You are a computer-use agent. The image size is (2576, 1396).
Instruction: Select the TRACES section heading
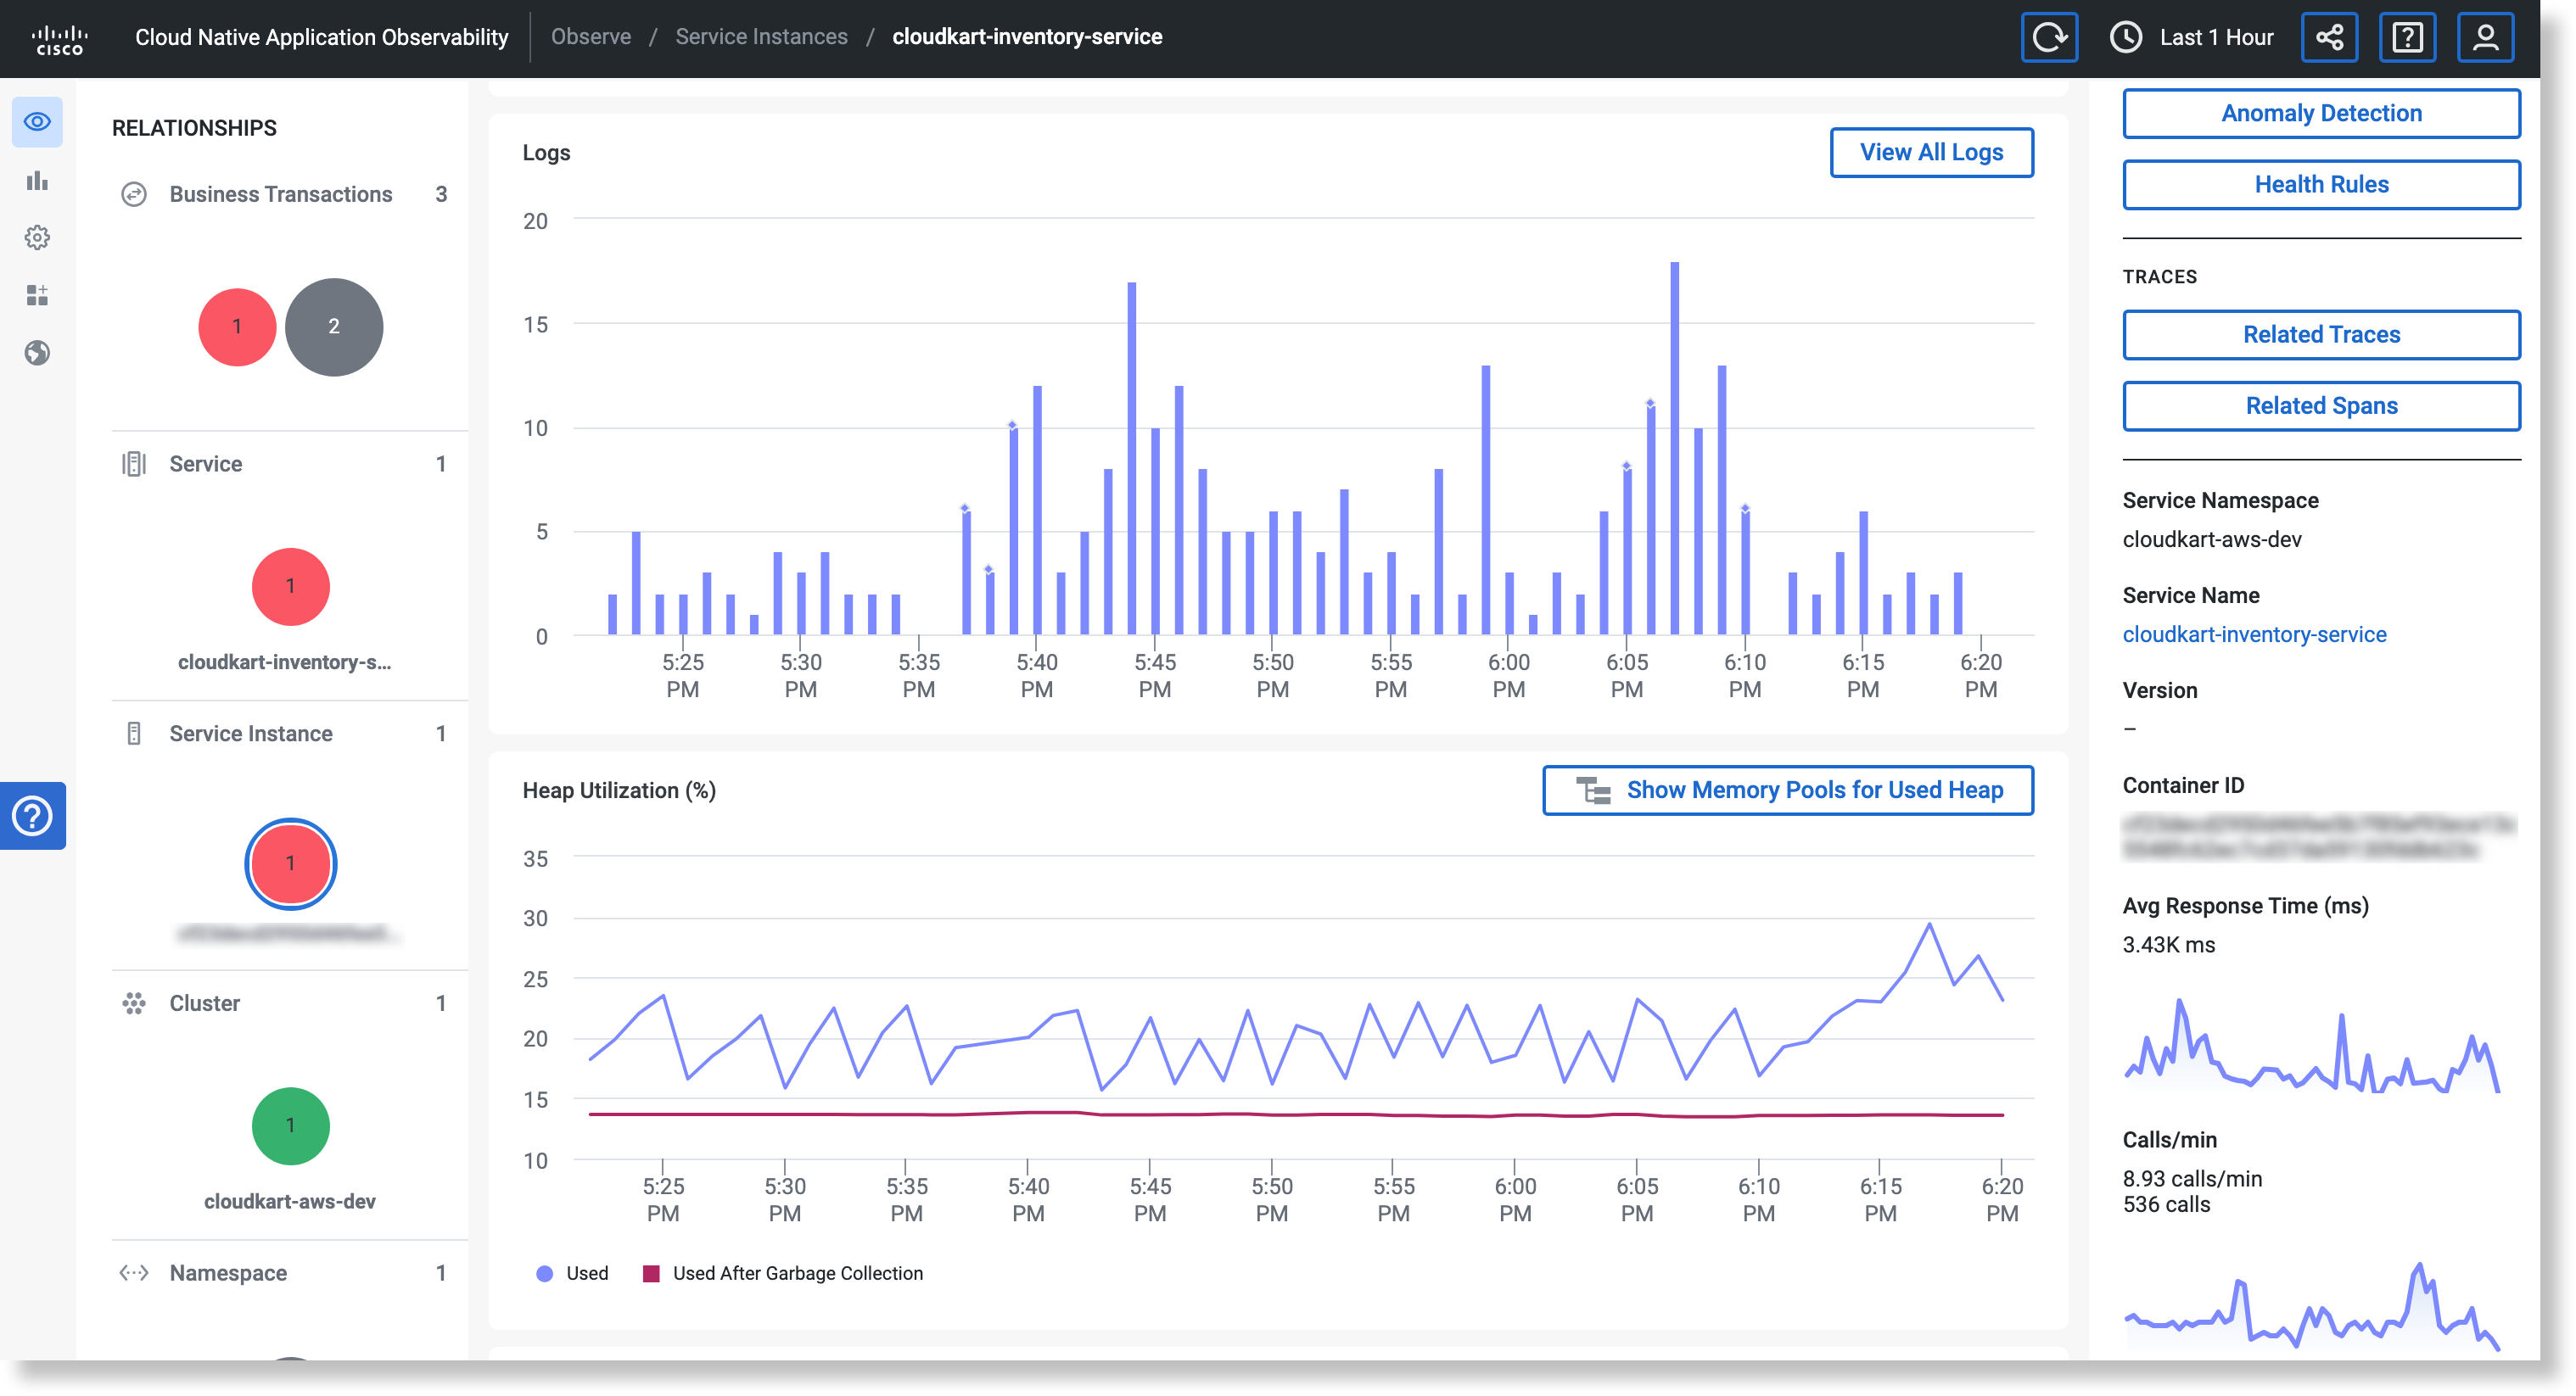pyautogui.click(x=2160, y=276)
